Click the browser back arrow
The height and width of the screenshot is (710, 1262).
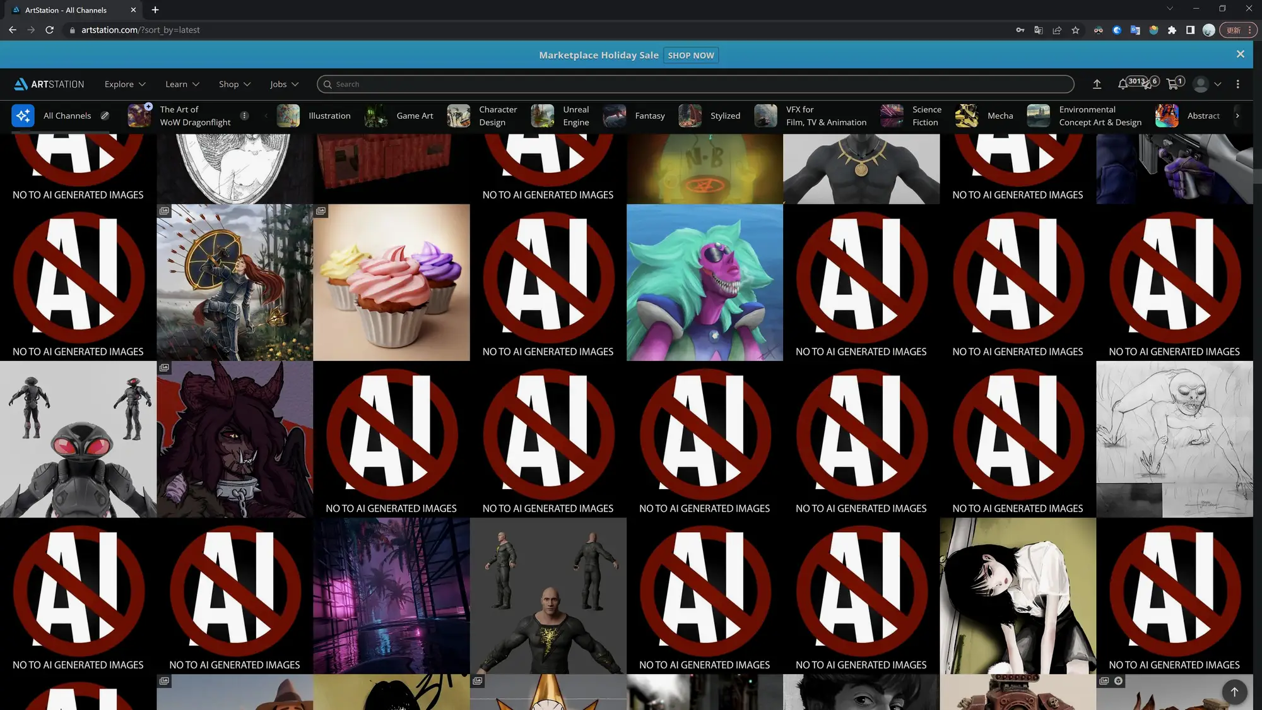[x=13, y=30]
